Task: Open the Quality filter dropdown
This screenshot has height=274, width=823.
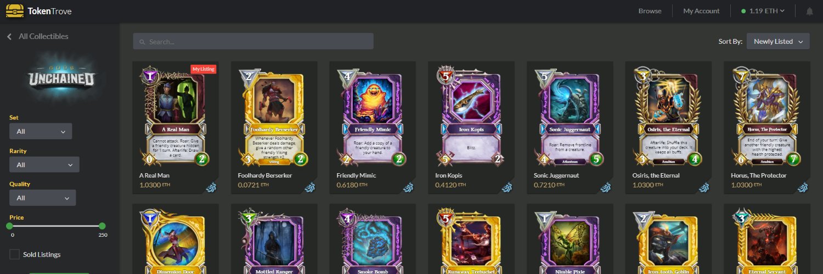Action: point(43,198)
